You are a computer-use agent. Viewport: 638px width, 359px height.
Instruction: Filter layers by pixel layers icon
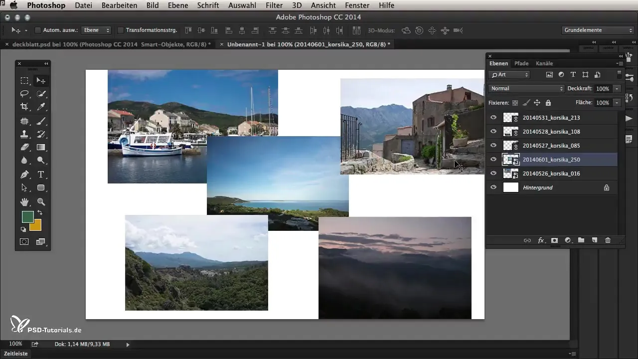549,75
